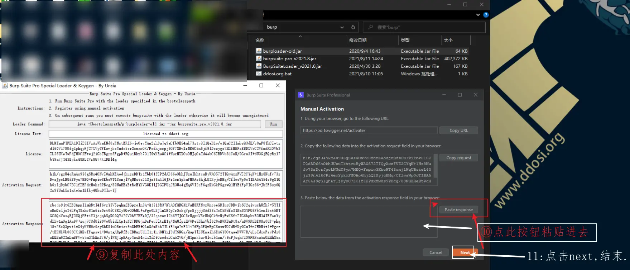Expand the Explorer ribbon chevron
Screen dimensions: 630x270
[x=478, y=15]
